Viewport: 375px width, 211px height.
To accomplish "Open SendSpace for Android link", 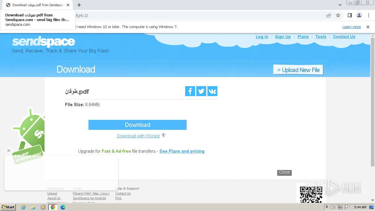I will 89,198.
